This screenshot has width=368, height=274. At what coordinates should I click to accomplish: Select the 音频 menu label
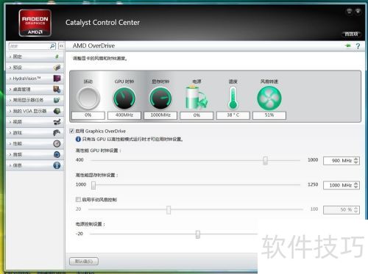point(18,154)
